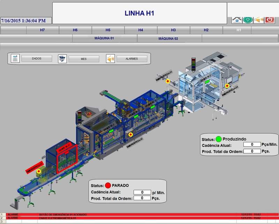Select Emergência 04 button indicator
The image size is (279, 224).
click(227, 86)
